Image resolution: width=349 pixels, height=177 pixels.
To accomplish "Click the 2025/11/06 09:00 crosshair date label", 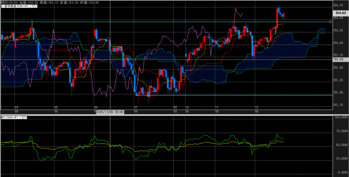I will (x=109, y=112).
